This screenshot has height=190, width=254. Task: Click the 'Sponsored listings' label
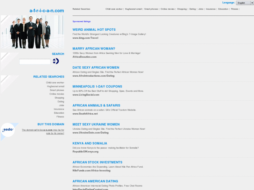coord(81,21)
